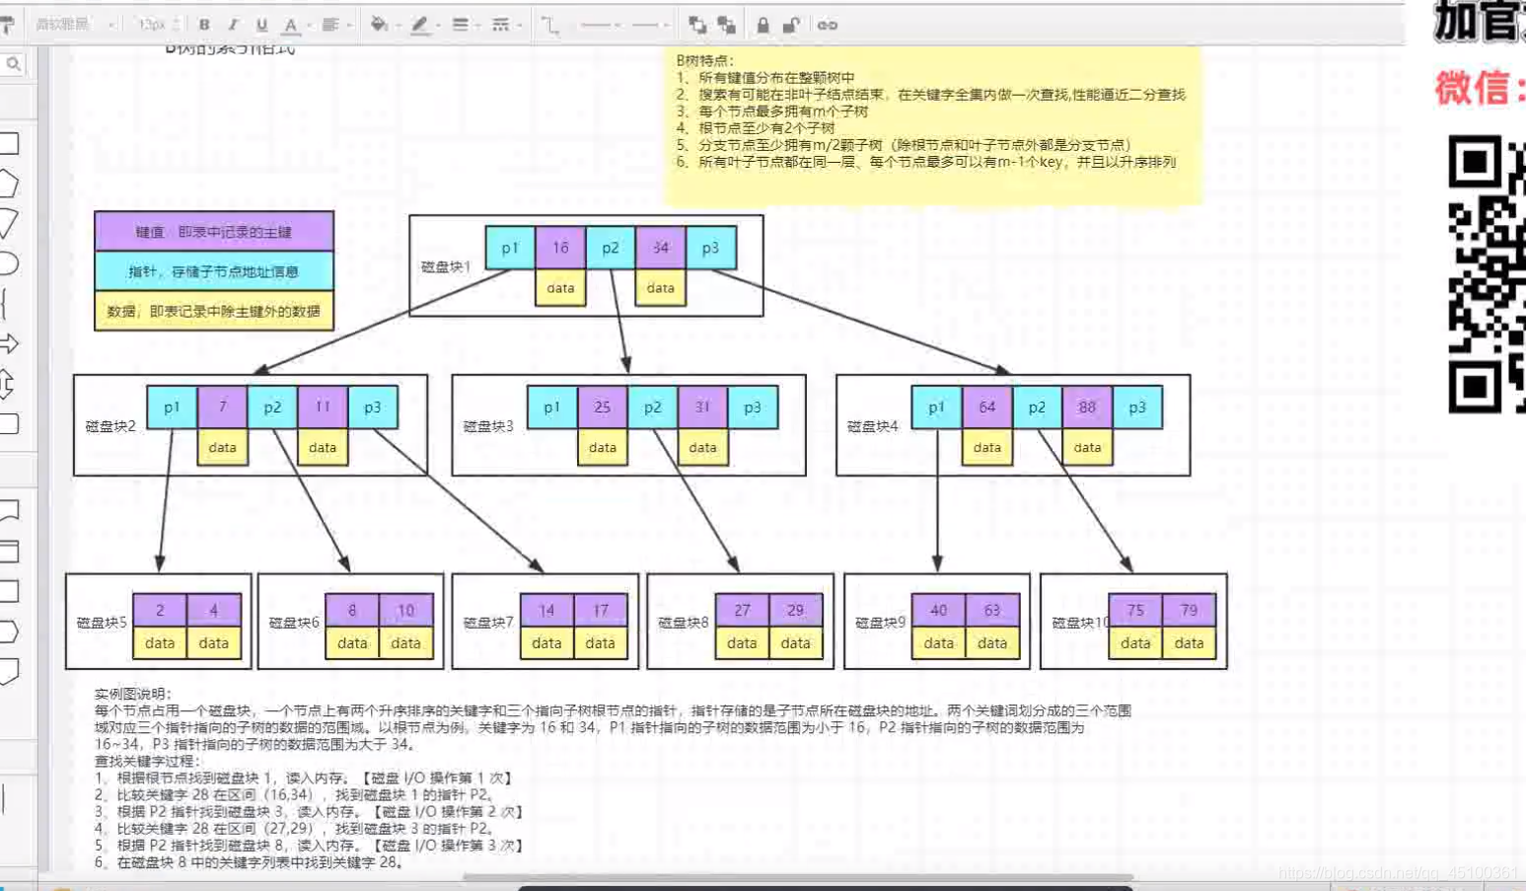Open the font color picker
Viewport: 1526px width, 891px height.
click(293, 25)
